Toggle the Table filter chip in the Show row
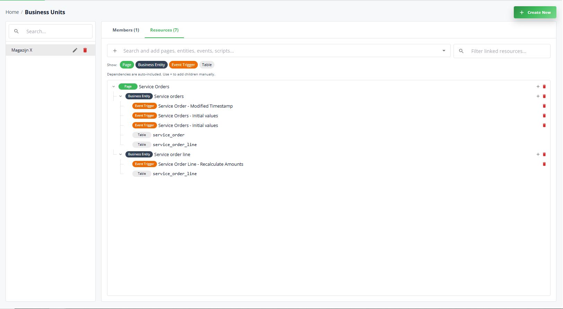 tap(207, 65)
